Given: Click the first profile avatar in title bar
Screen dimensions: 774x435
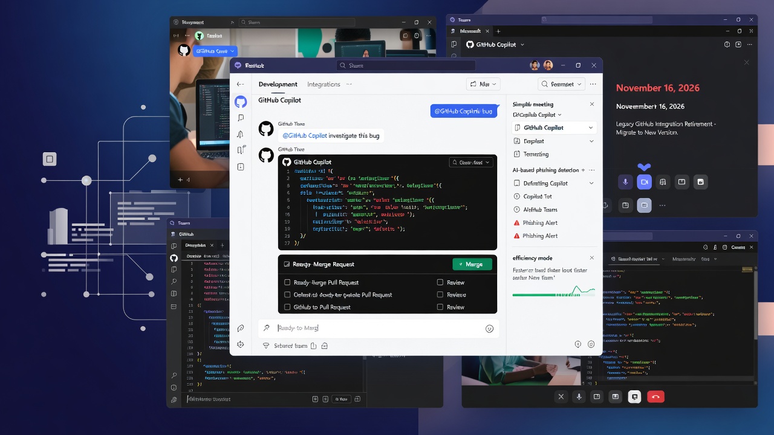Looking at the screenshot, I should 535,65.
